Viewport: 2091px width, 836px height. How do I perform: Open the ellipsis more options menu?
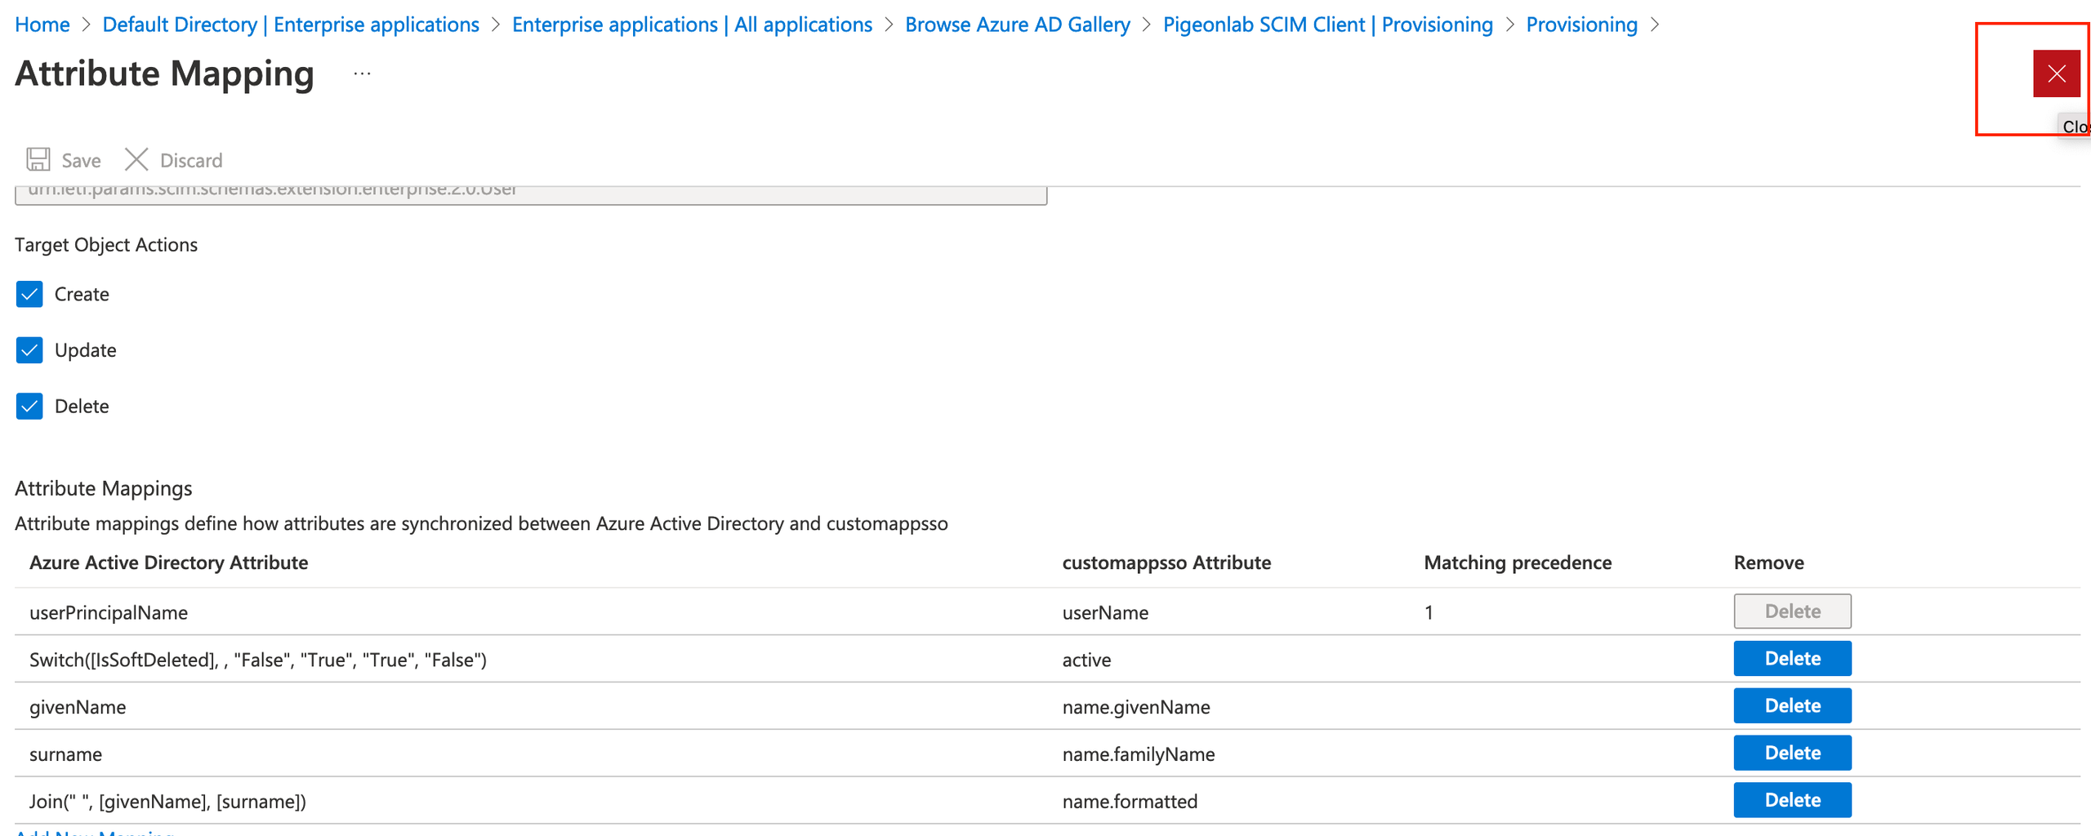pos(362,73)
